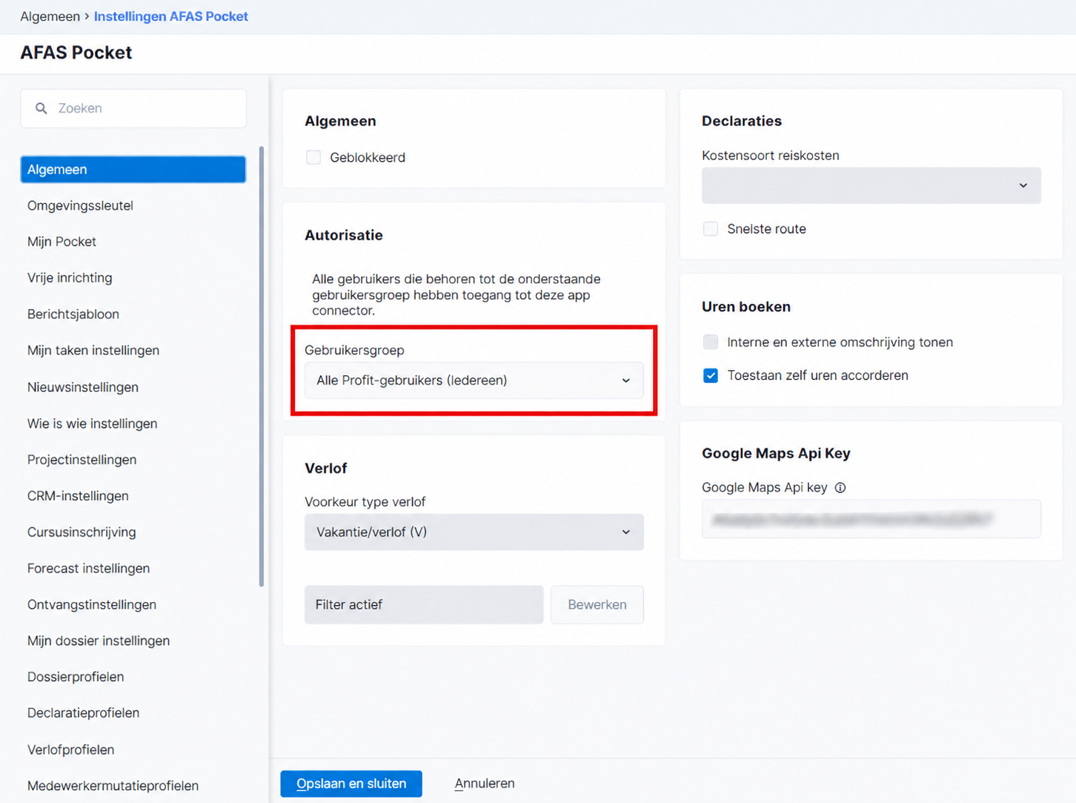
Task: Select Forecast instellingen
Action: [x=89, y=569]
